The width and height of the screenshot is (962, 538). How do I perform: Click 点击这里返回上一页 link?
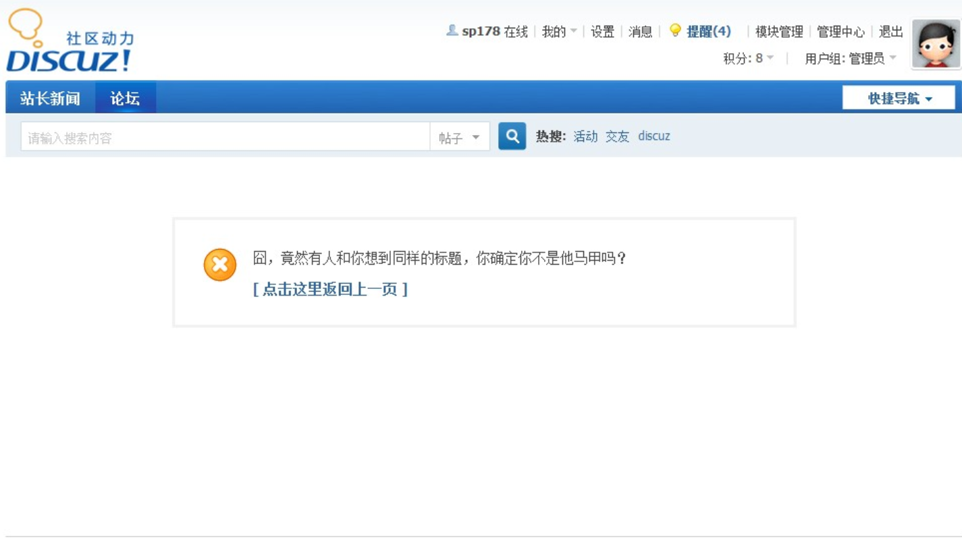coord(330,290)
